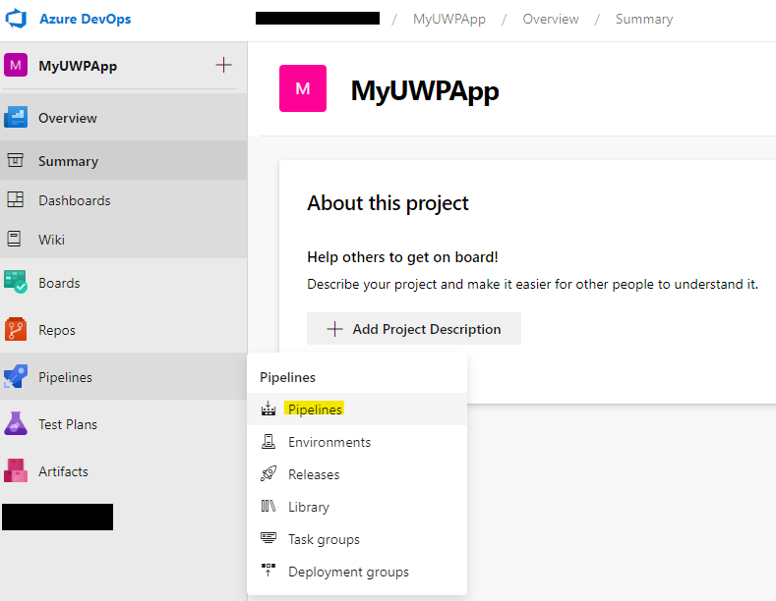This screenshot has height=601, width=776.
Task: Click the Help others to get on board text
Action: 402,257
